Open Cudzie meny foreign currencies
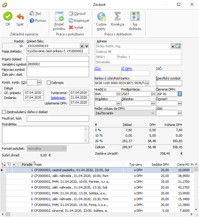The image size is (199, 217). (x=101, y=17)
